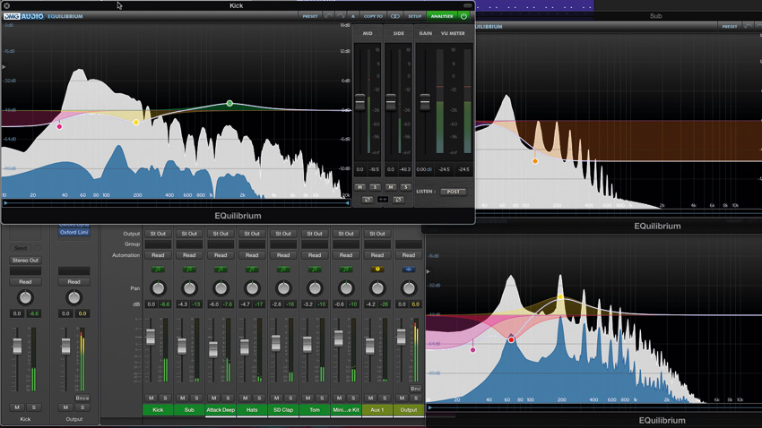Mute the Aux 1 mixer channel
The image size is (762, 428).
tap(370, 398)
